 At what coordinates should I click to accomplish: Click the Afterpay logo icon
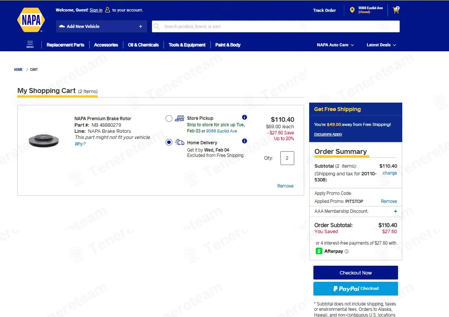coord(319,251)
